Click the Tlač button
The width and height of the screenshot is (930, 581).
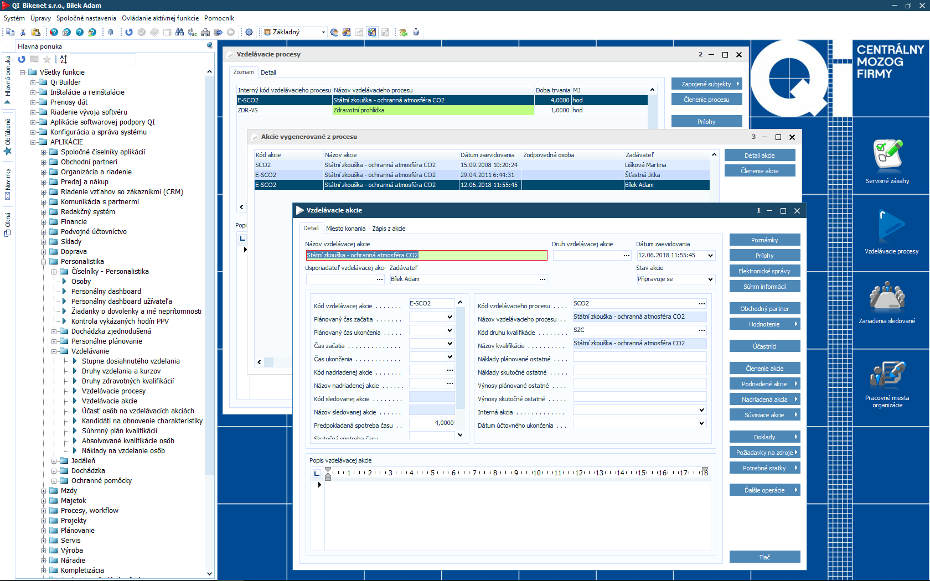[764, 557]
